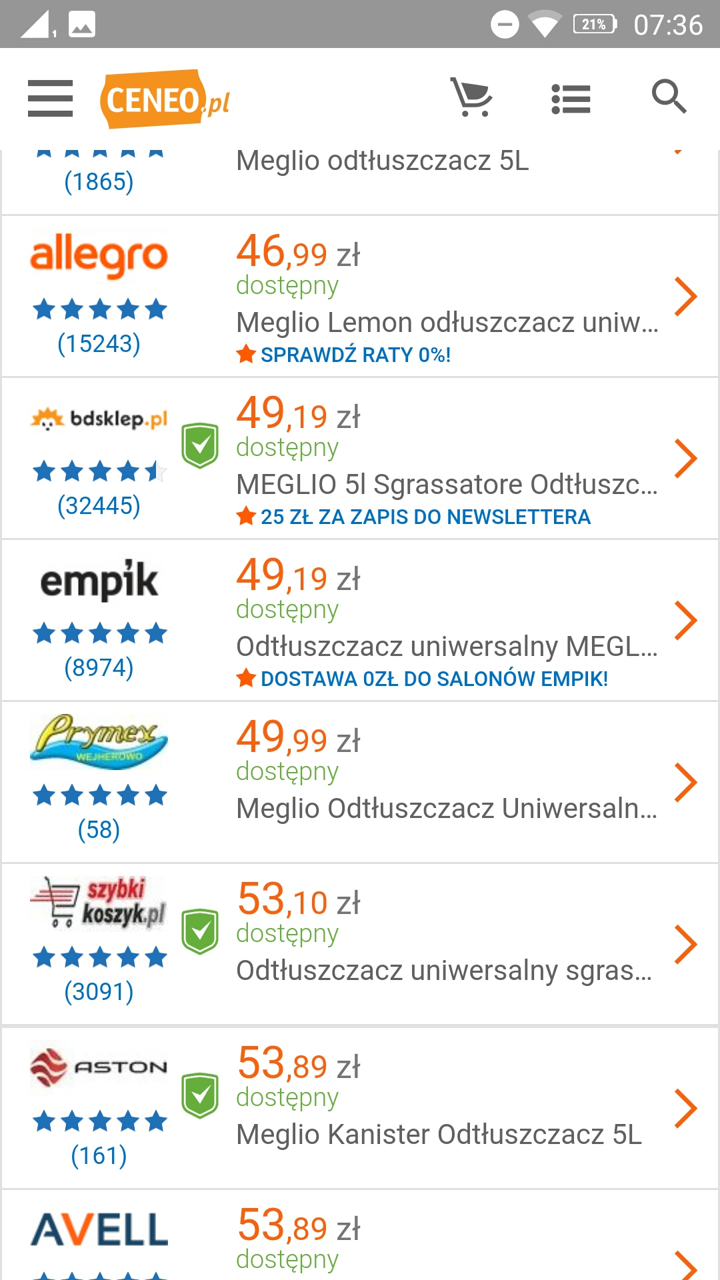Screen dimensions: 720x1280
Task: Open the search magnifier
Action: point(669,97)
